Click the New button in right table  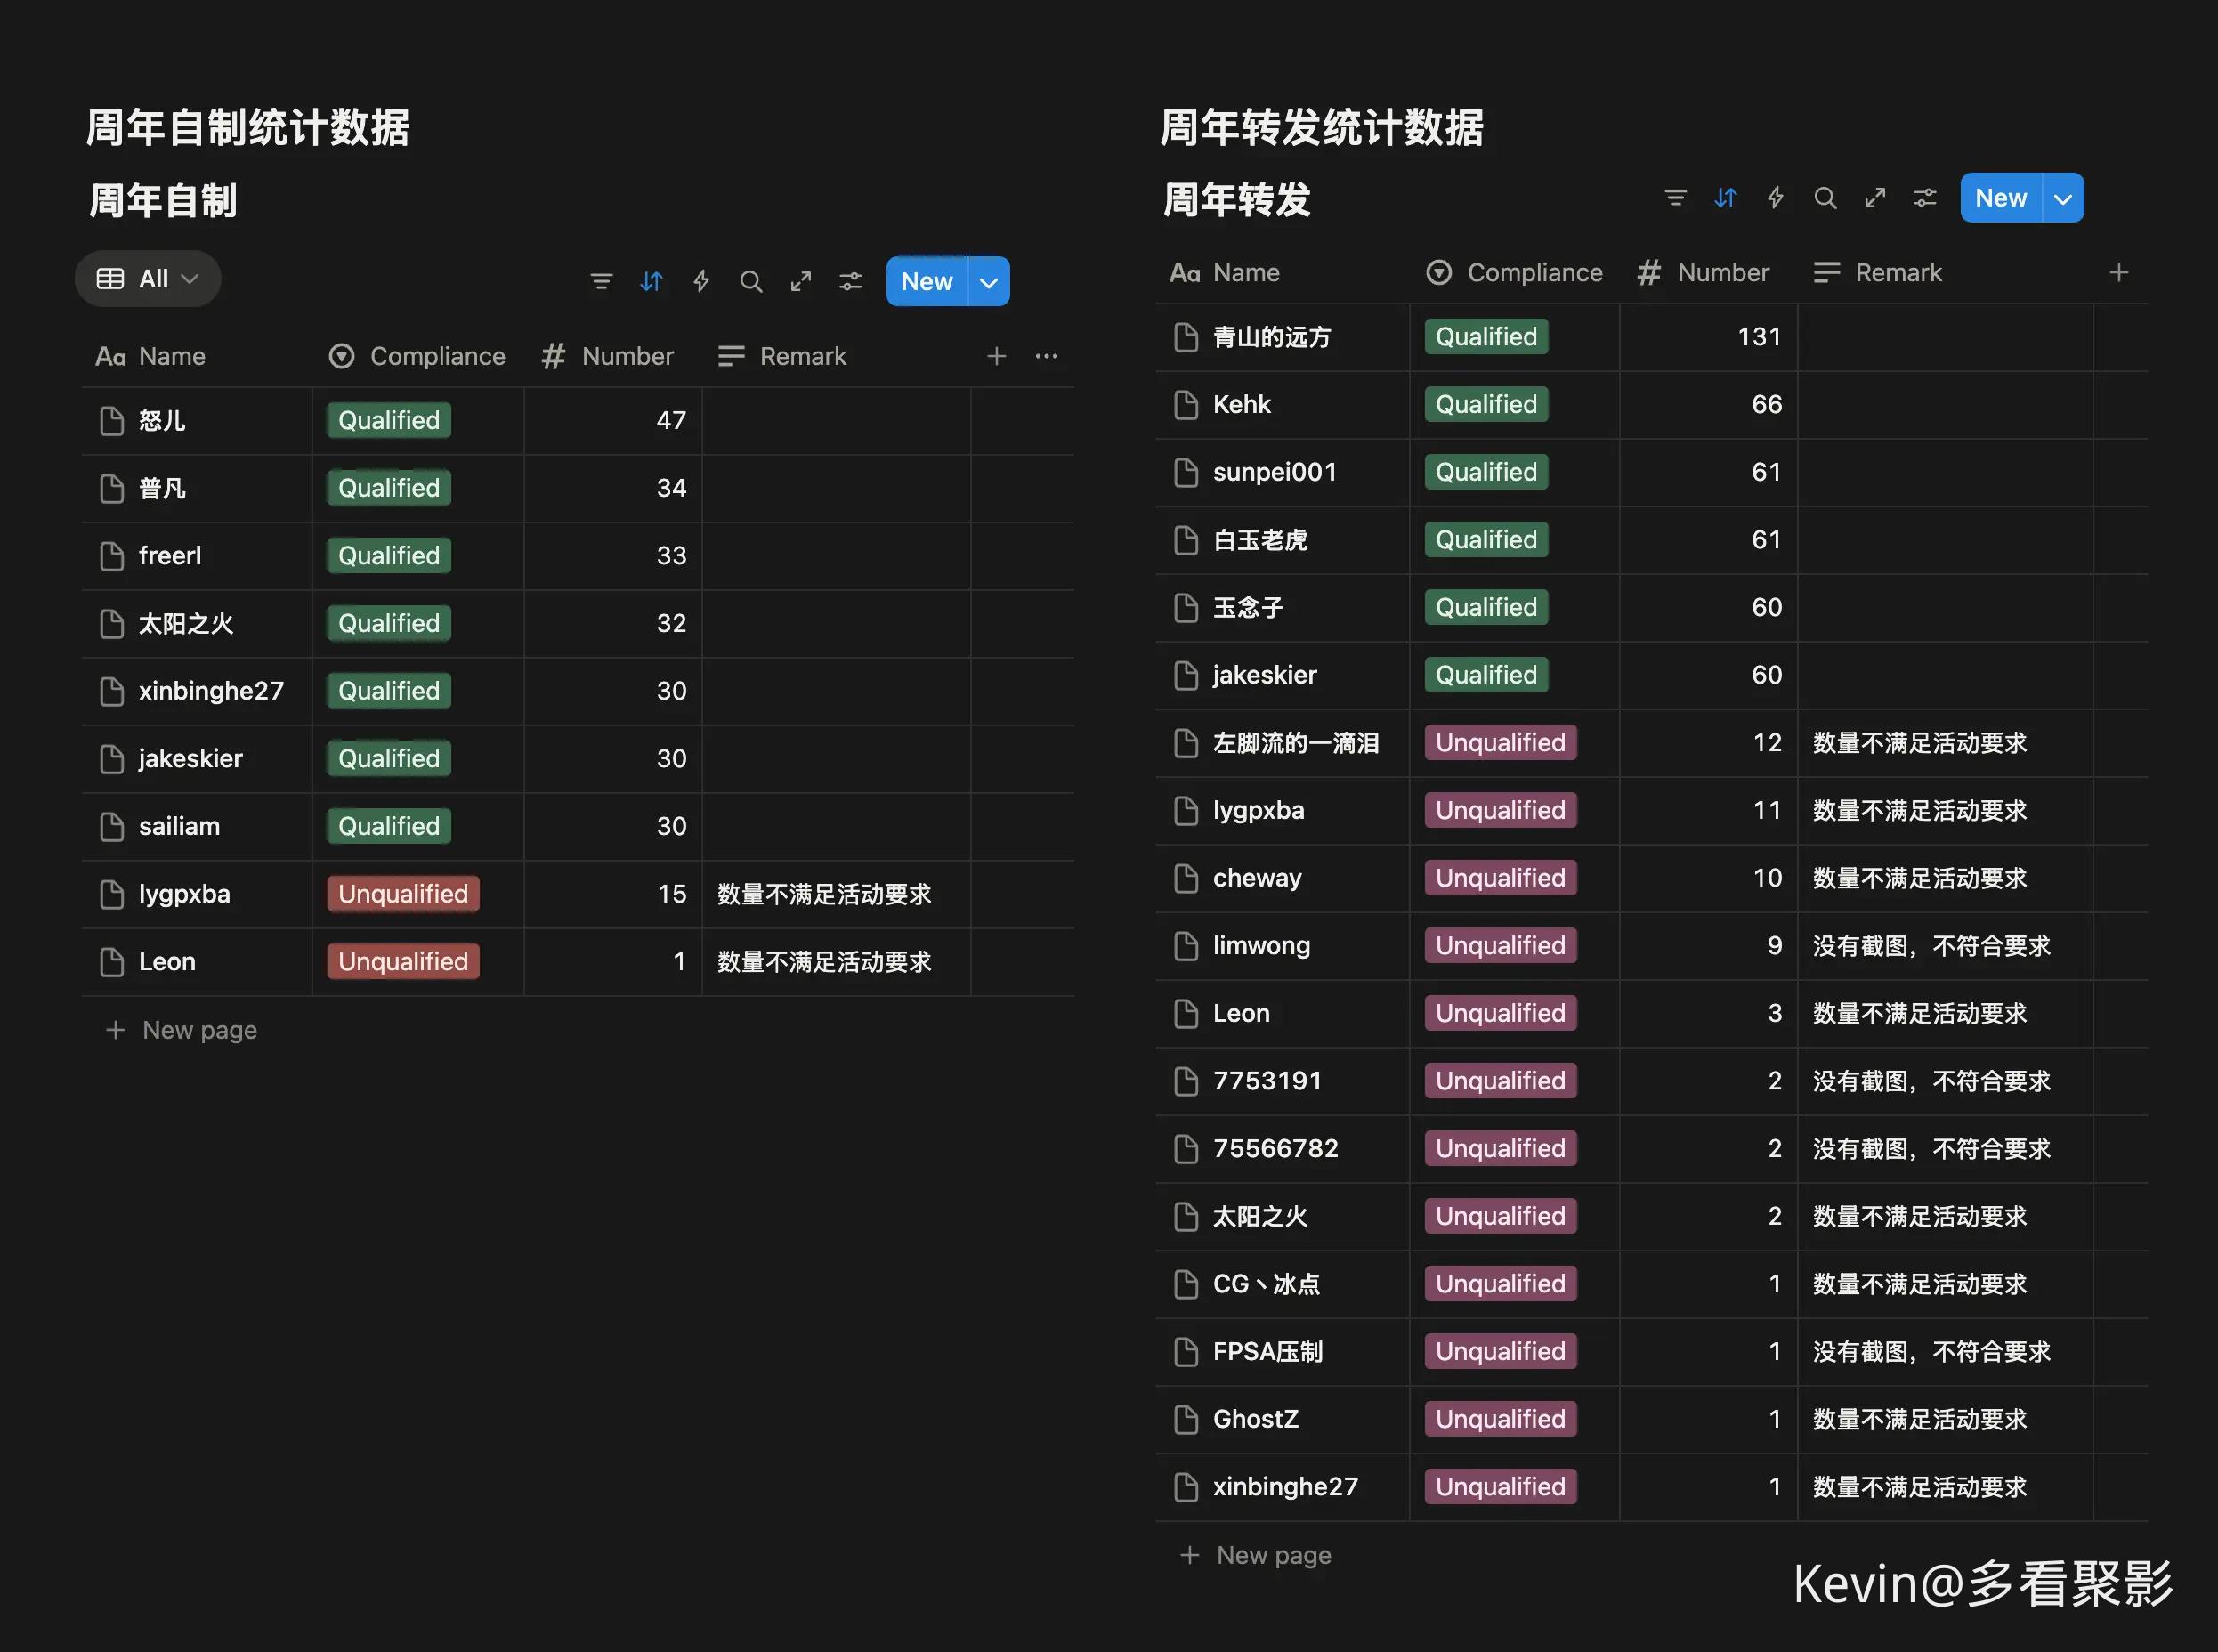(2000, 198)
